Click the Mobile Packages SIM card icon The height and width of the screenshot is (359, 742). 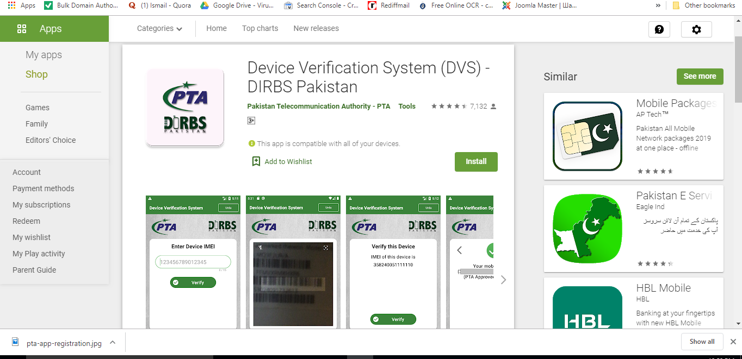pyautogui.click(x=588, y=136)
